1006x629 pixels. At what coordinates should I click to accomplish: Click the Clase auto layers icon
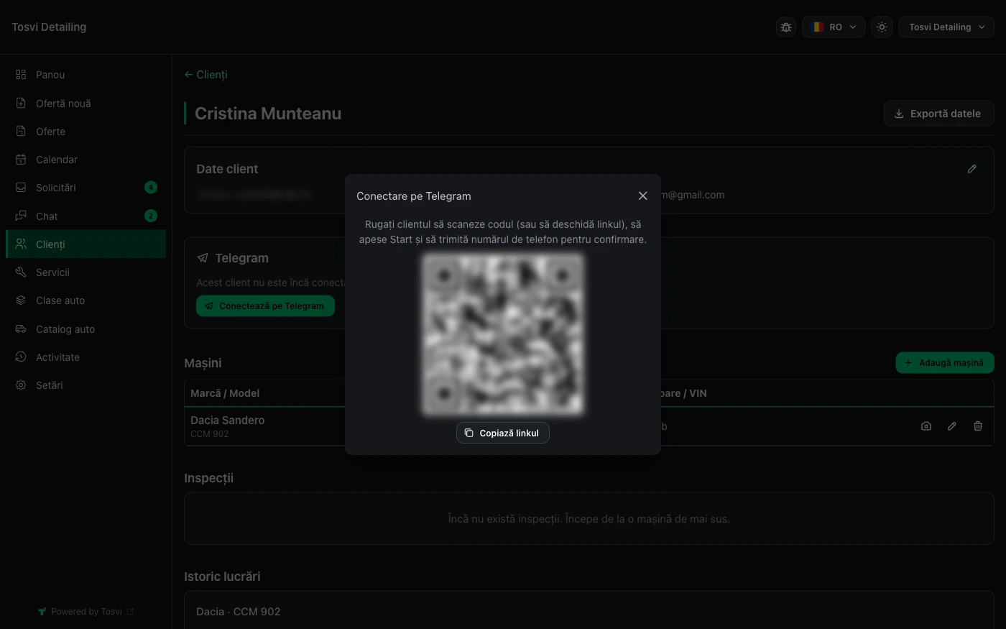pyautogui.click(x=21, y=300)
